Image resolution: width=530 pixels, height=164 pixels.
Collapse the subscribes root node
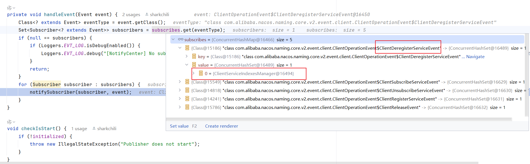point(173,40)
